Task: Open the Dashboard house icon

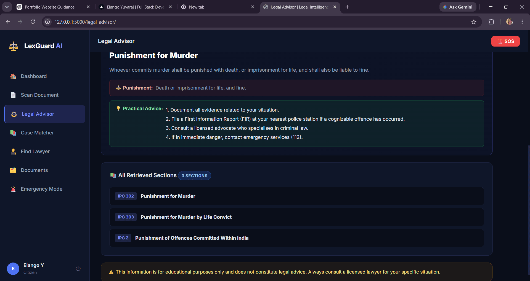Action: [x=13, y=76]
